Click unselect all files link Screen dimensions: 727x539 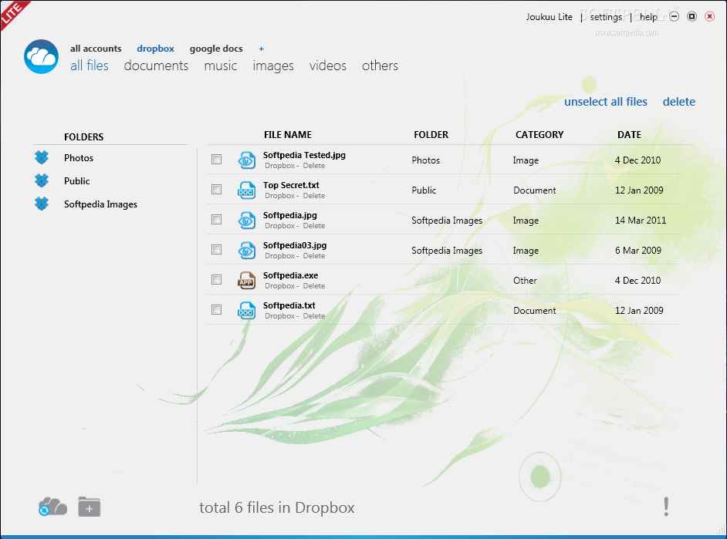(x=606, y=102)
